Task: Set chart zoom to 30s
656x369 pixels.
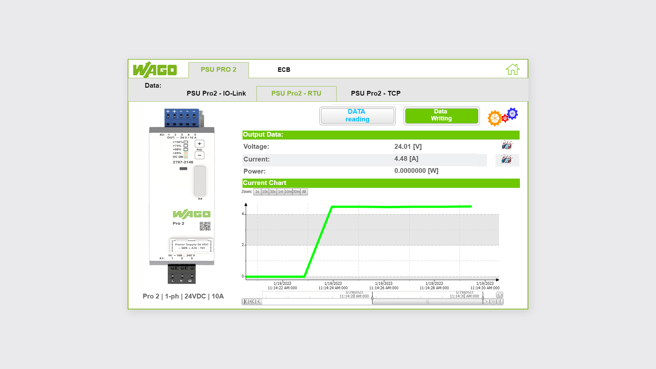Action: pyautogui.click(x=273, y=192)
